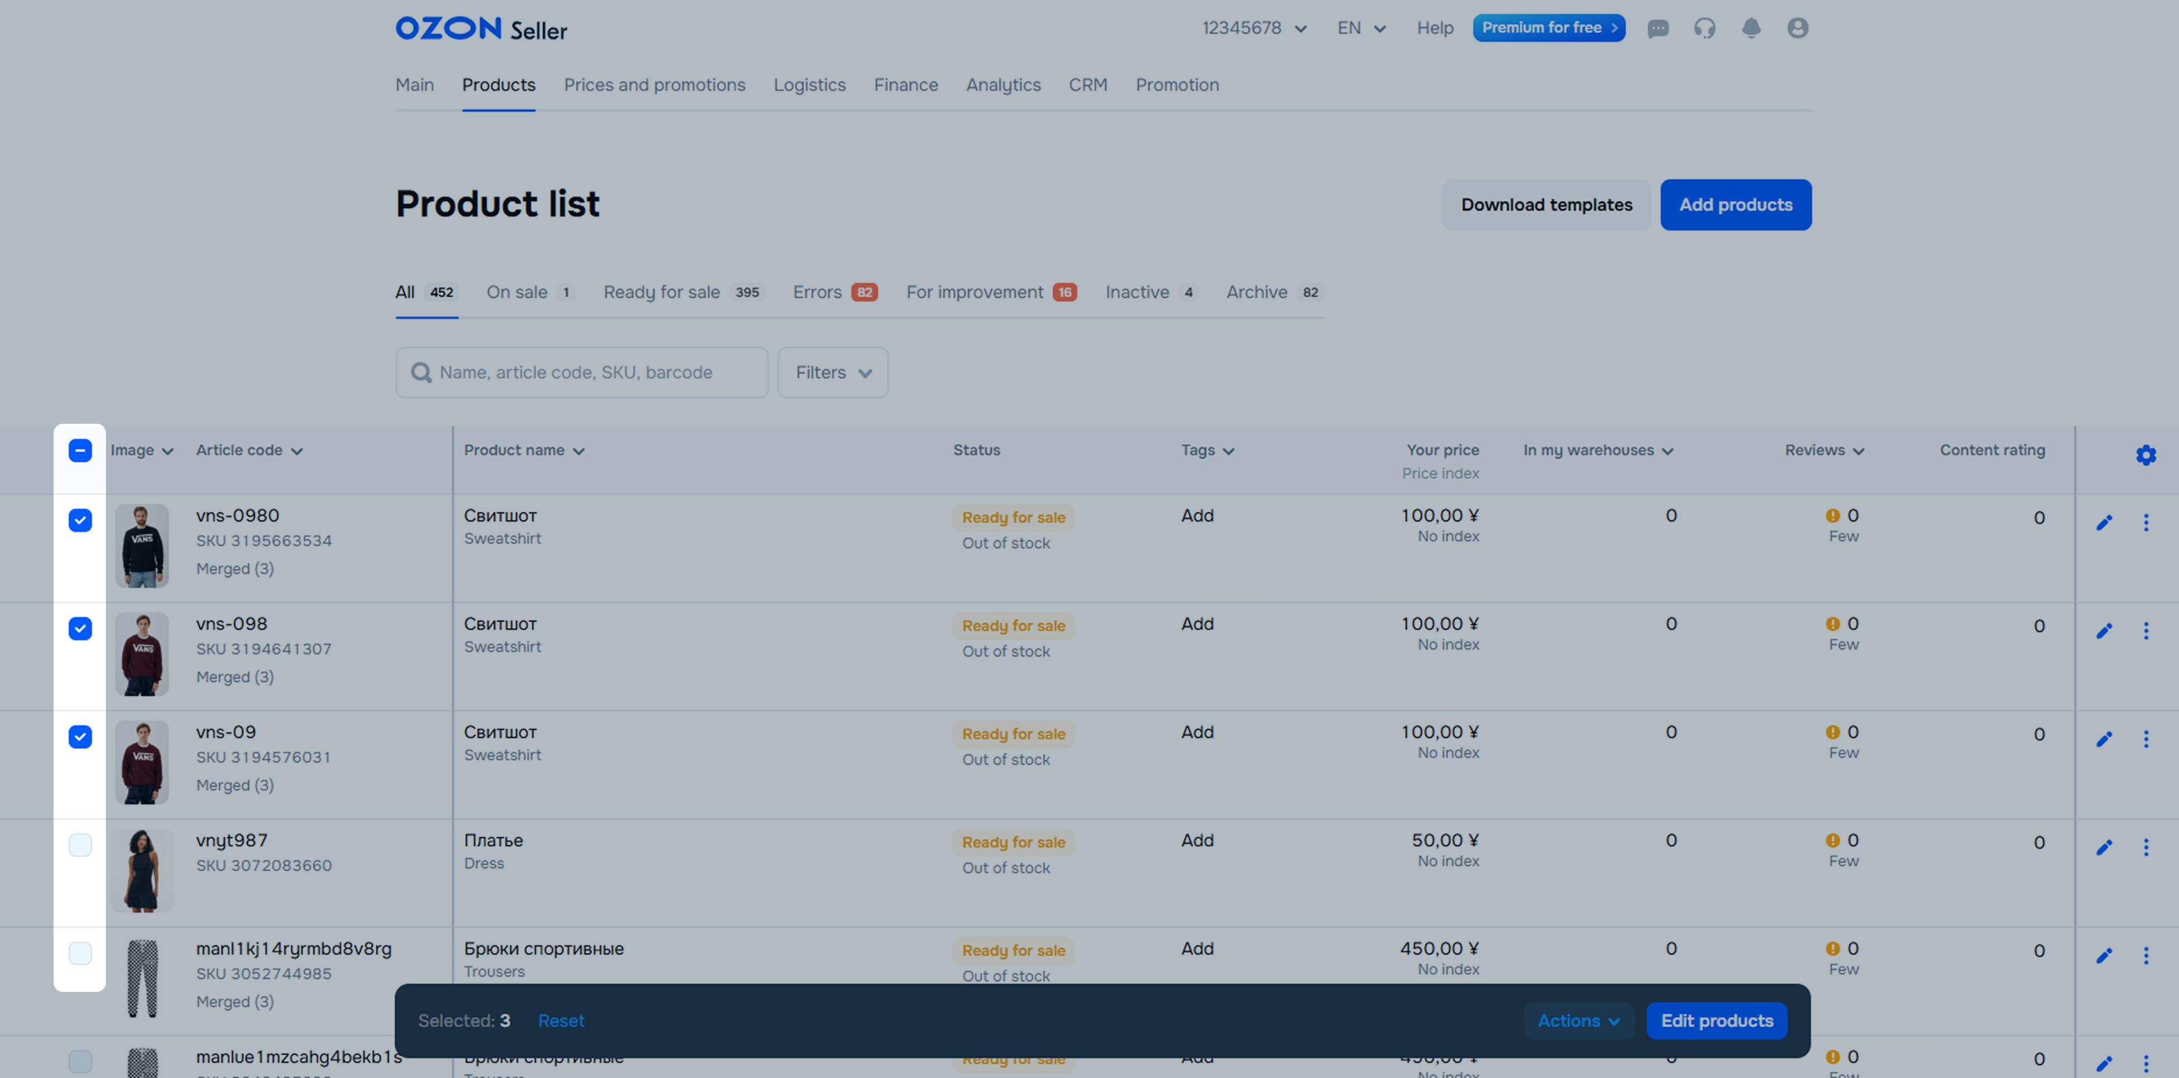Image resolution: width=2179 pixels, height=1078 pixels.
Task: Open the user profile icon
Action: (x=1796, y=29)
